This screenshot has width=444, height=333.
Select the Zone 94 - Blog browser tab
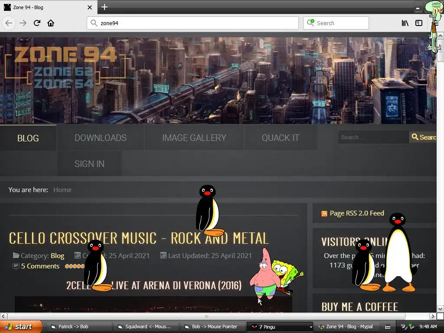[49, 7]
